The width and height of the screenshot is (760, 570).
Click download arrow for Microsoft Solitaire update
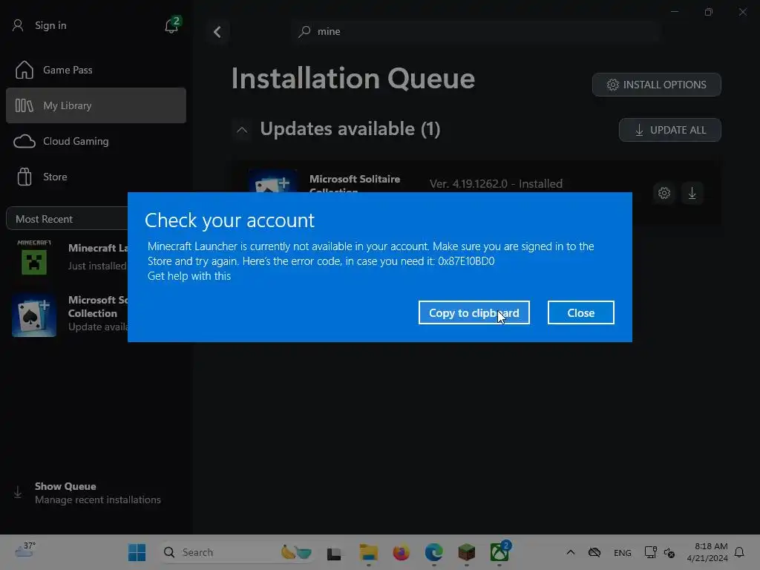click(692, 193)
